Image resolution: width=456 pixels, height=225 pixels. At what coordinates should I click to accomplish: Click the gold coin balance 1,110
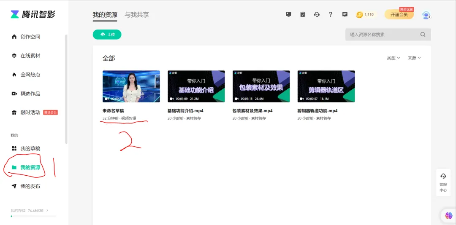365,15
